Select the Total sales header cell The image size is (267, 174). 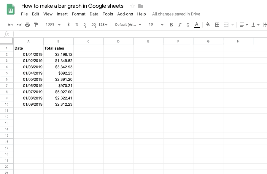[x=58, y=48]
